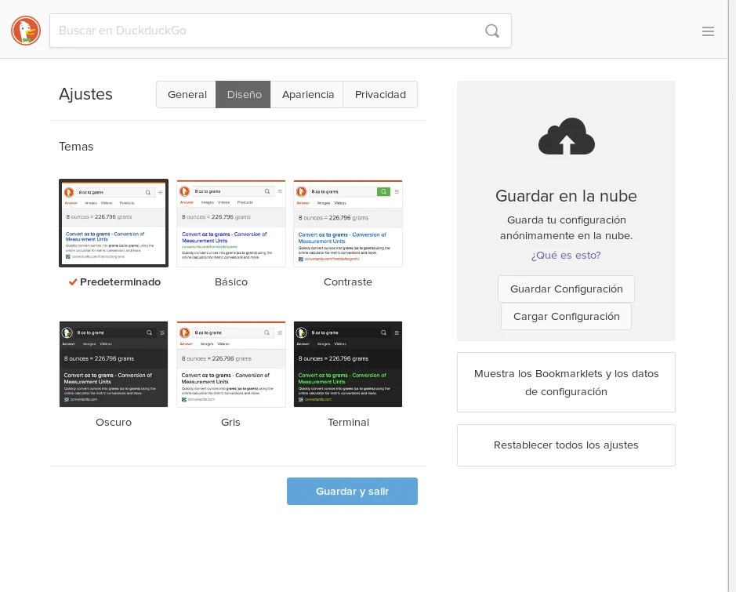
Task: Choose the Gris theme thumbnail
Action: [x=231, y=364]
